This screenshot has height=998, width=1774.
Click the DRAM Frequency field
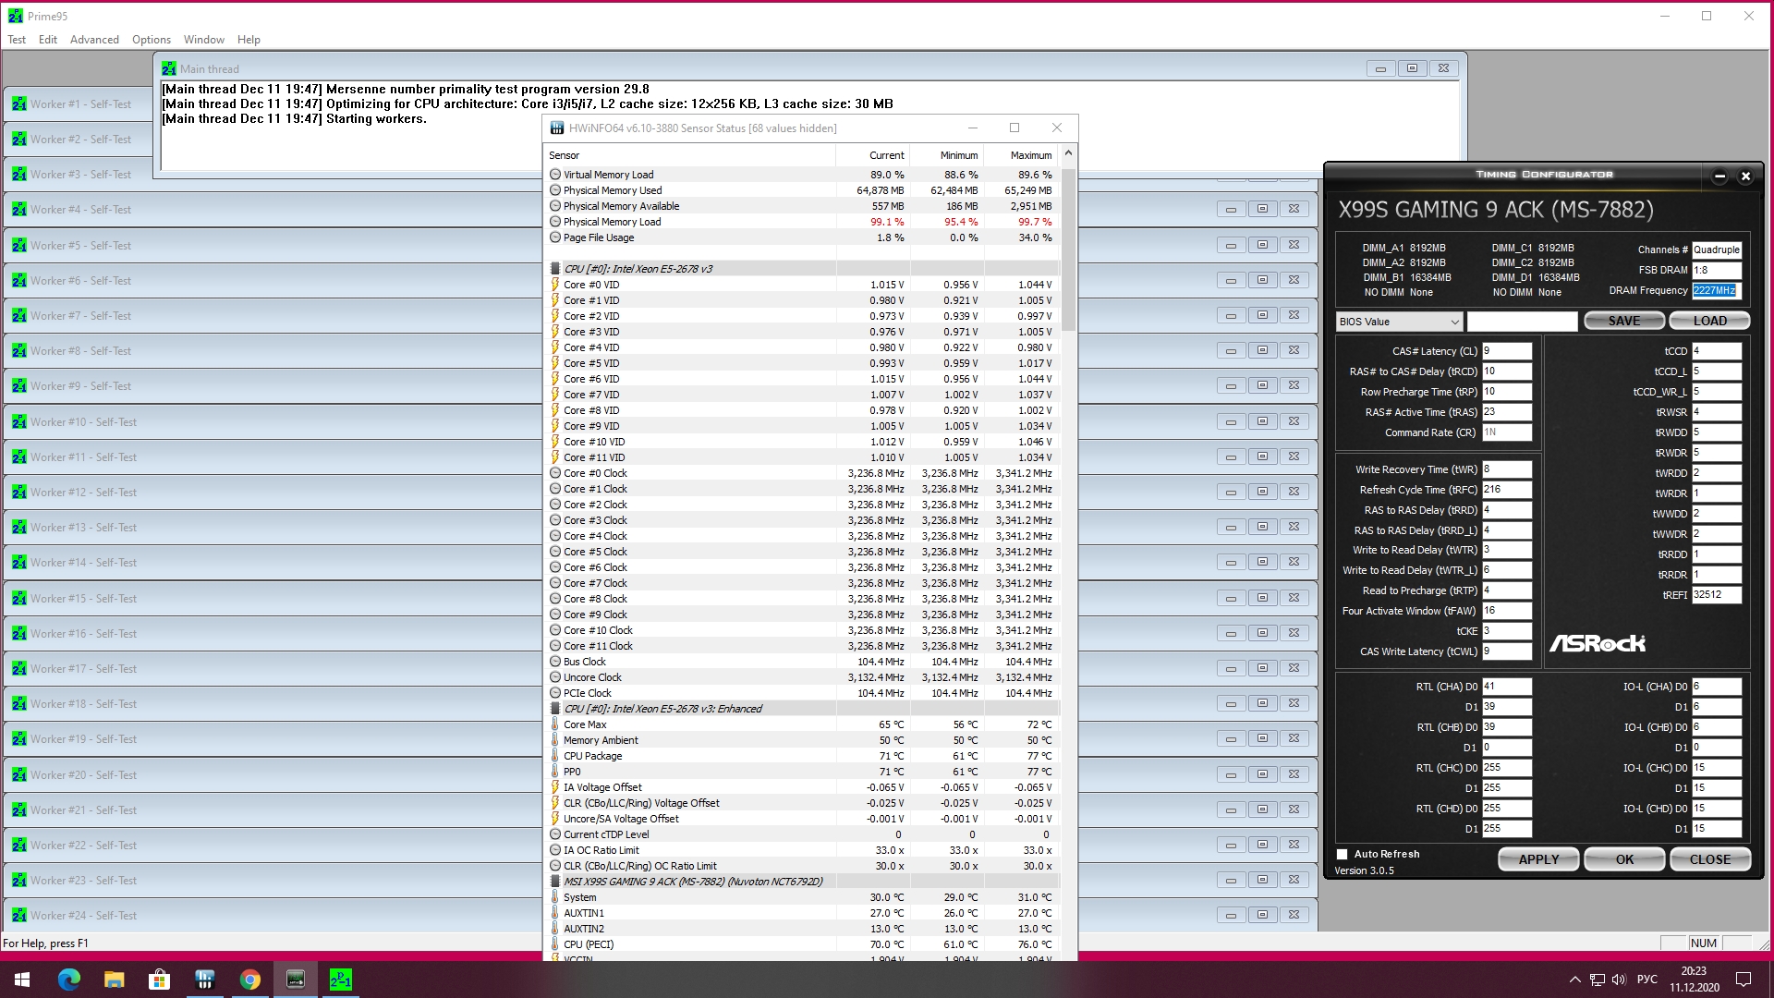click(x=1715, y=290)
